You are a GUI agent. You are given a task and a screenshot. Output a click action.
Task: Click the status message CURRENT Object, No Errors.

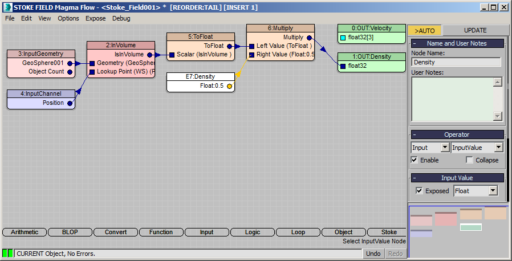tap(55, 254)
